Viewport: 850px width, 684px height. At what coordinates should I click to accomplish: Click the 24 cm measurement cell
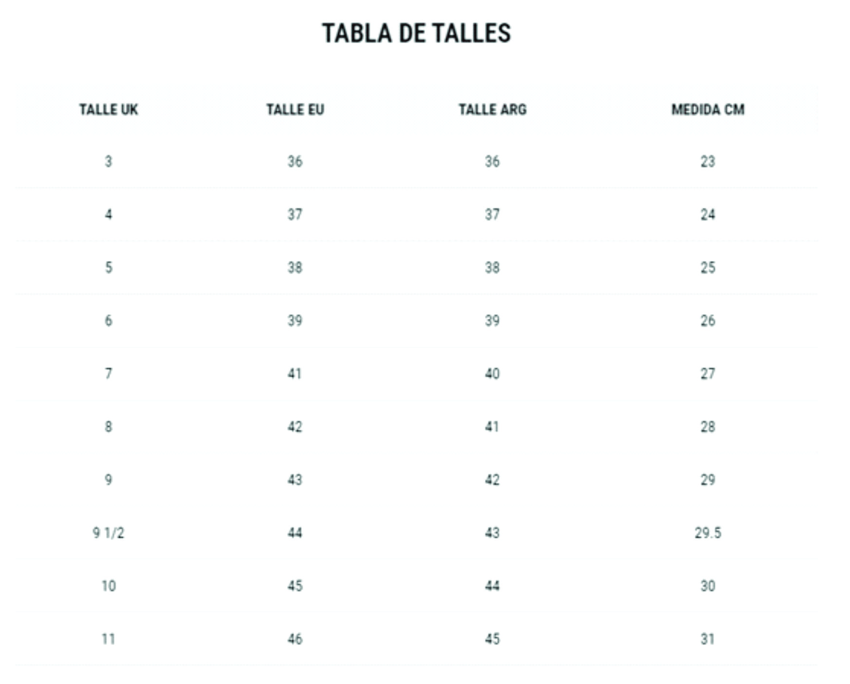click(708, 215)
